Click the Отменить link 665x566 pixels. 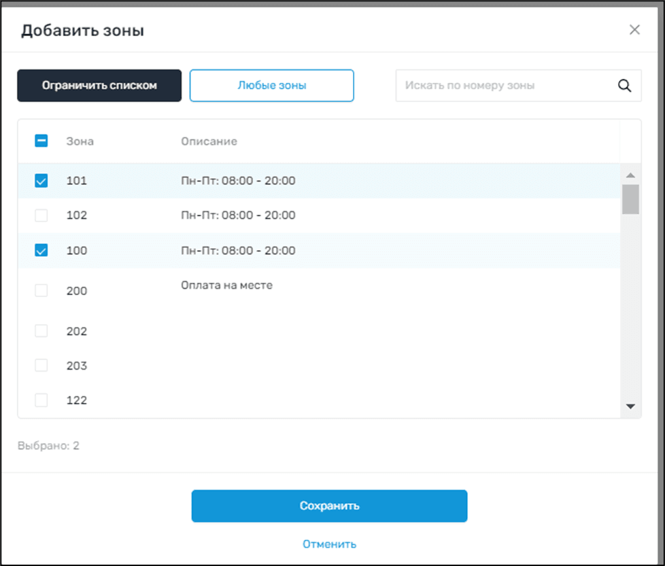tap(329, 544)
